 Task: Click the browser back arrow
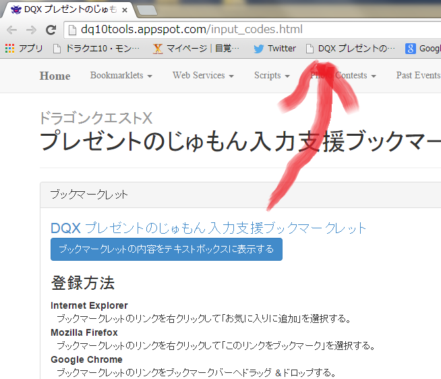click(x=12, y=30)
